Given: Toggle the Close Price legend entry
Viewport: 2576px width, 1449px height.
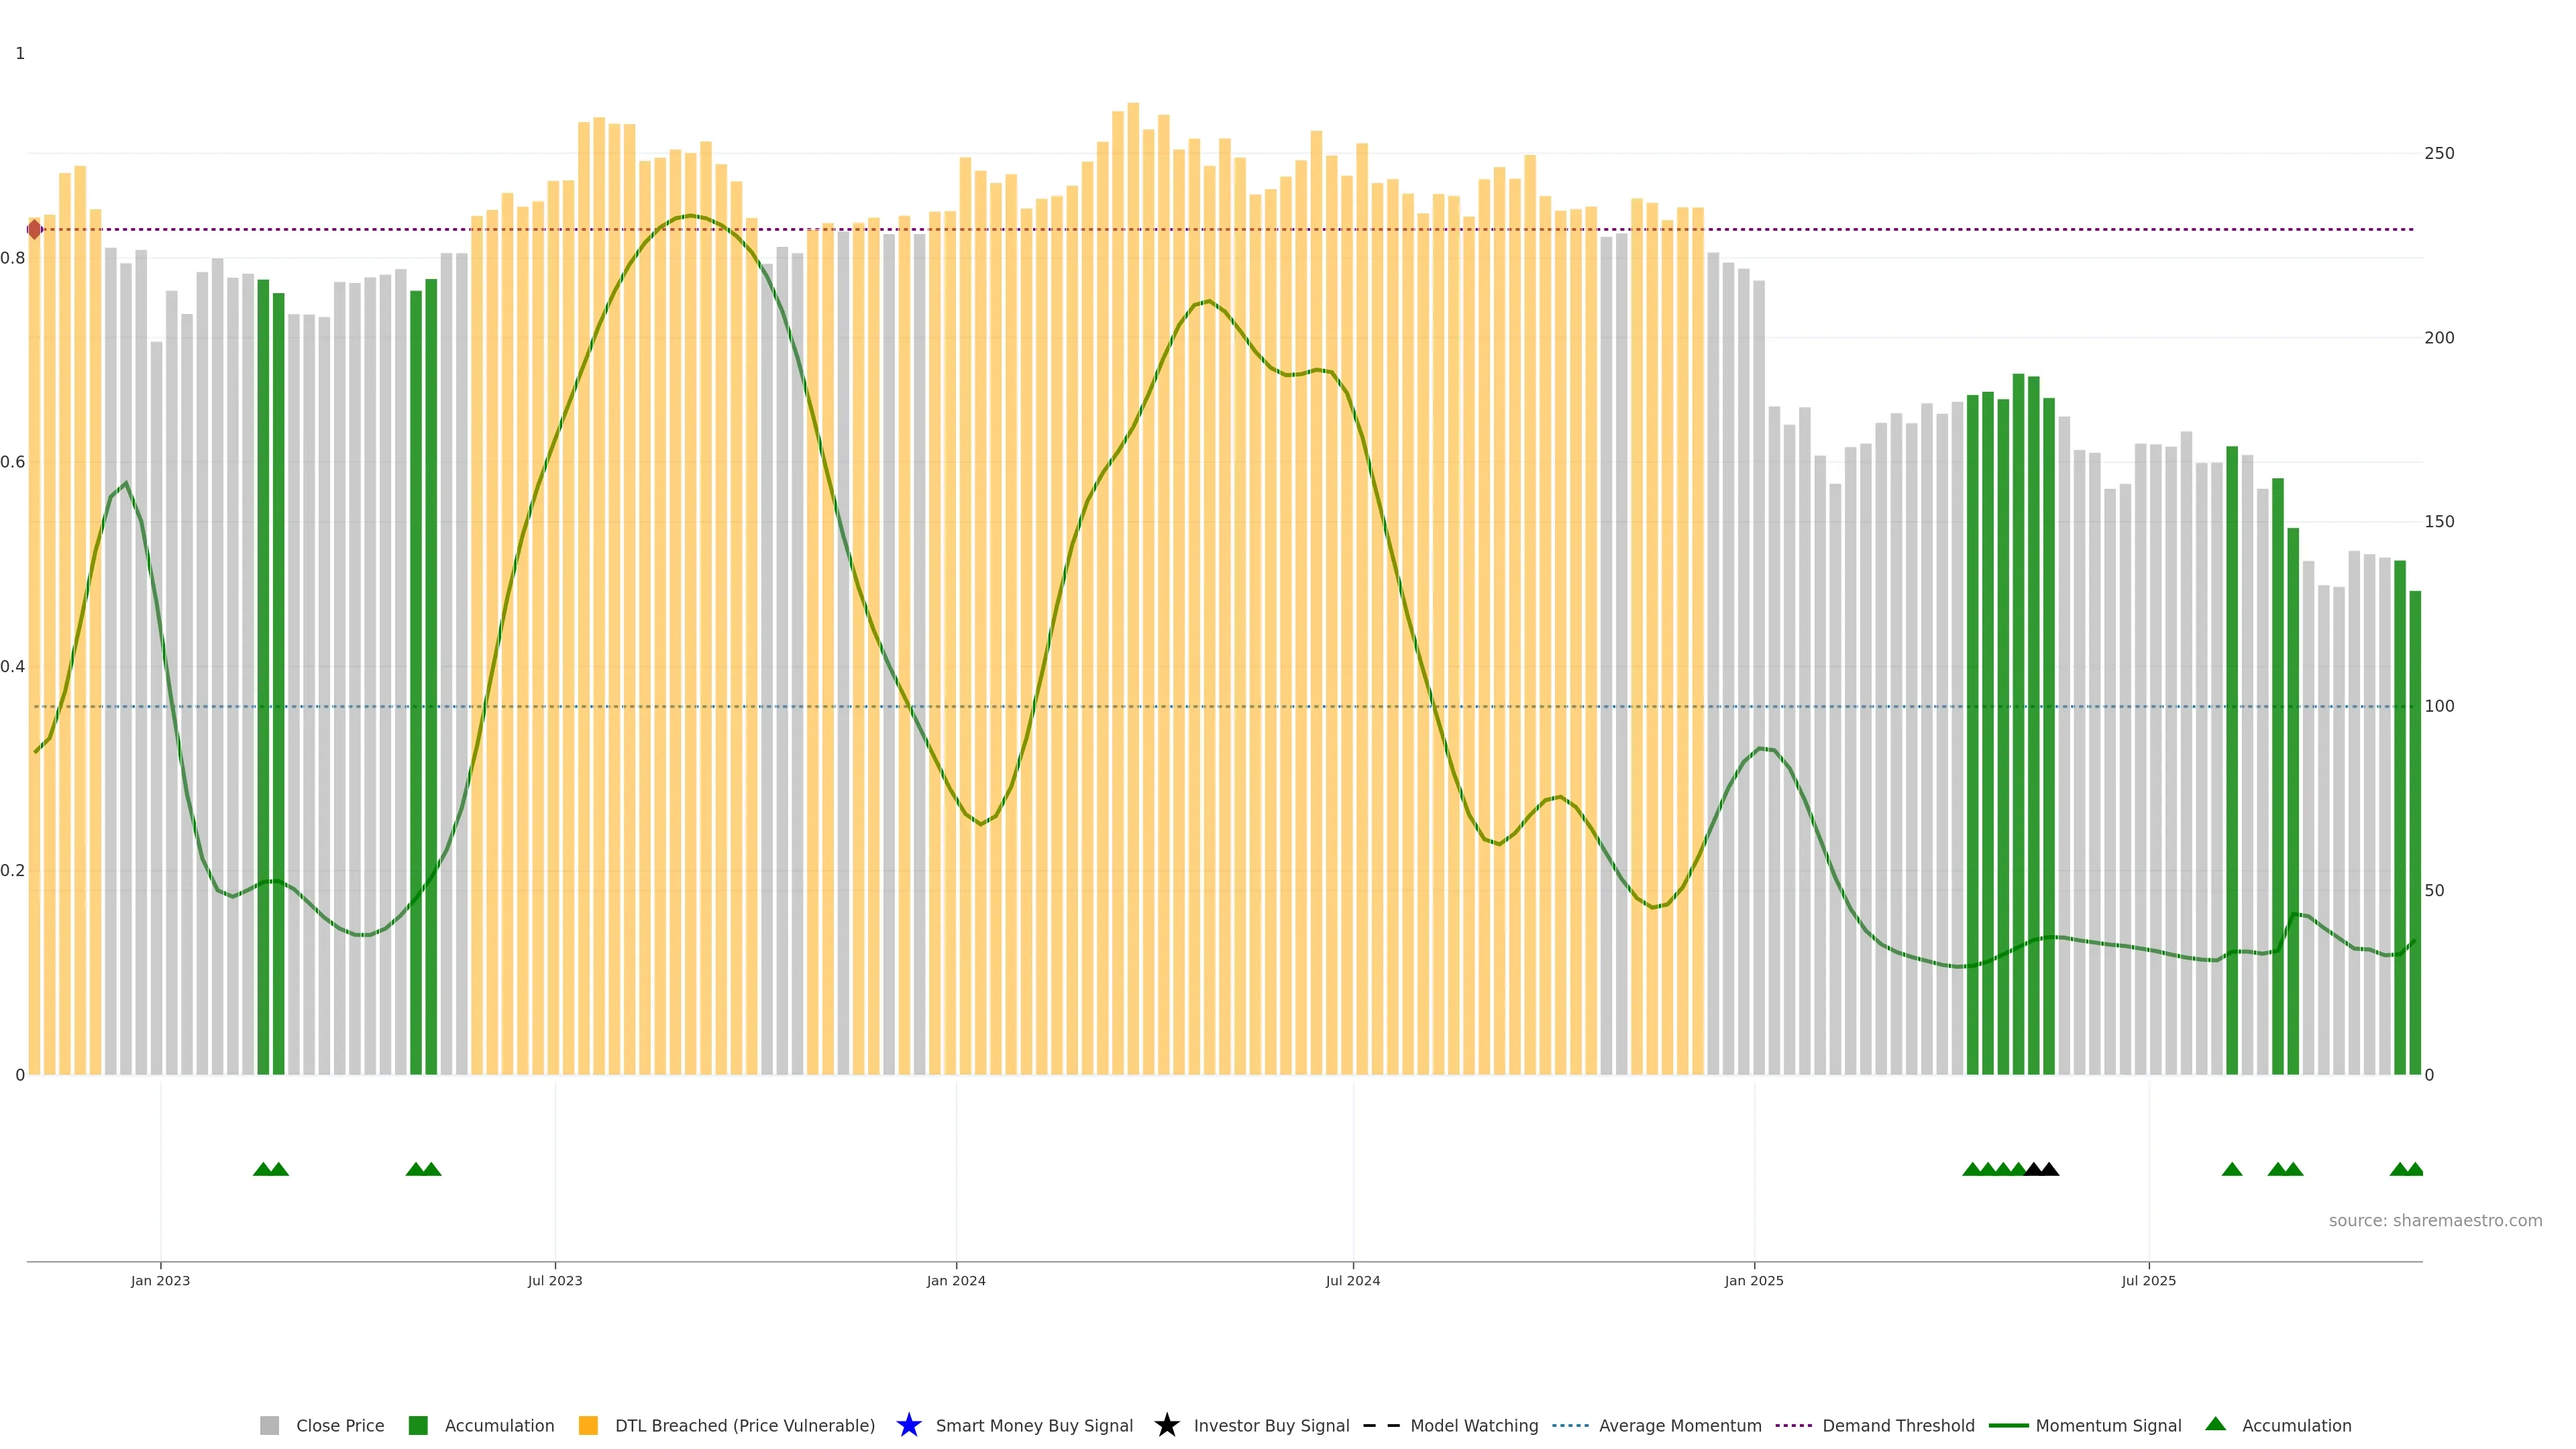Looking at the screenshot, I should click(339, 1425).
